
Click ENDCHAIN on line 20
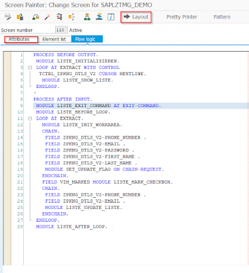pyautogui.click(x=55, y=176)
